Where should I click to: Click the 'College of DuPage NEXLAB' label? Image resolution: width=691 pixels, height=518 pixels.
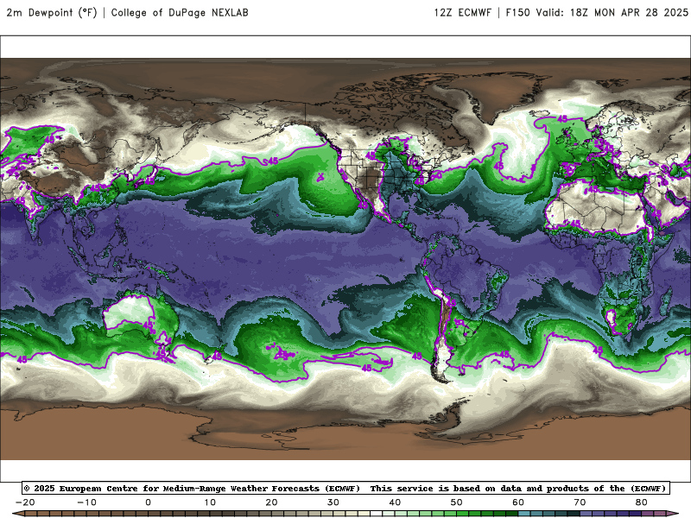pos(180,12)
